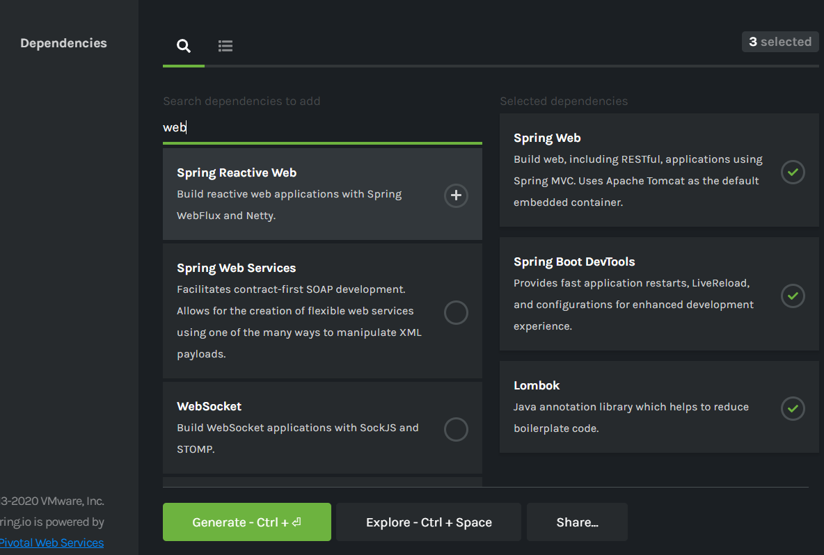The height and width of the screenshot is (555, 824).
Task: Select the WebSocket title
Action: [209, 406]
